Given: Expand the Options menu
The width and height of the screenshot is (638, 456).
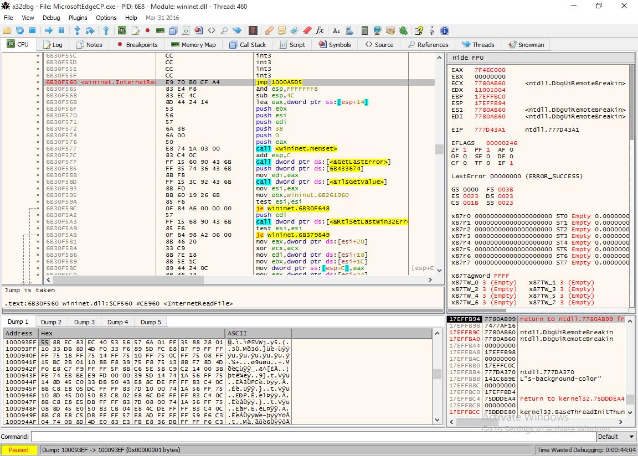Looking at the screenshot, I should tap(106, 18).
